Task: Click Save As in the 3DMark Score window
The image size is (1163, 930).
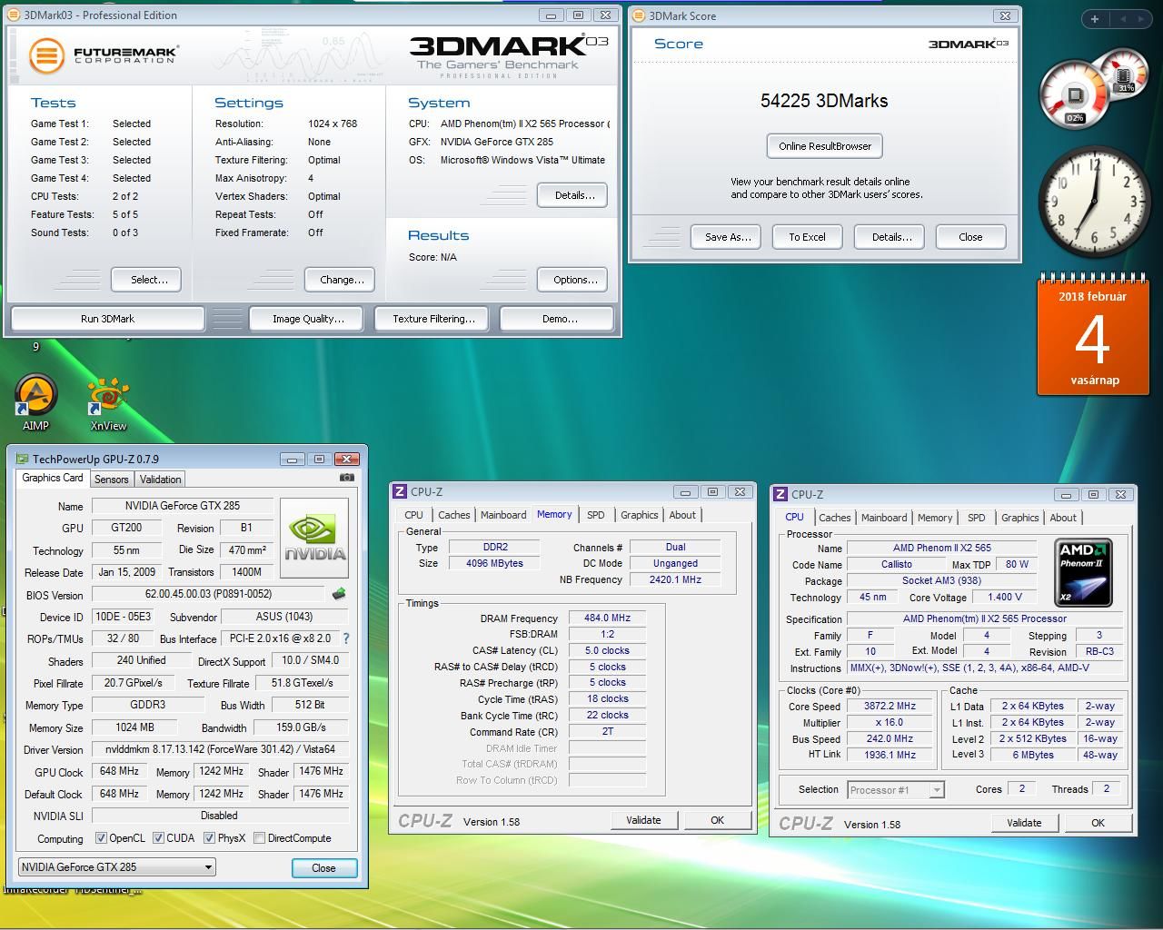Action: point(726,237)
